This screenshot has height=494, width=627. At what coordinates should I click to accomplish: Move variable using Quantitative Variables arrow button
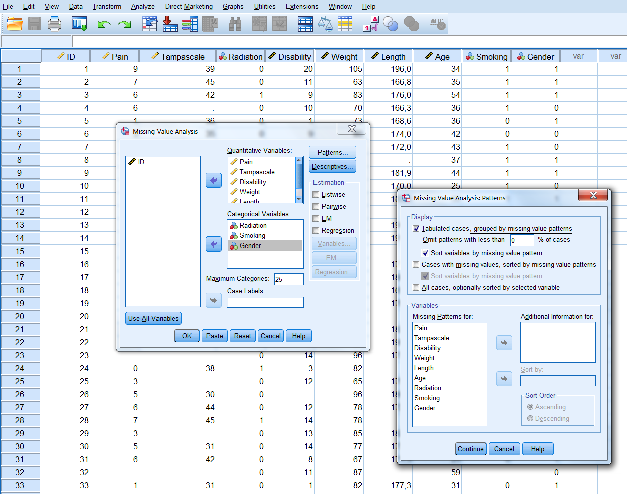click(x=214, y=180)
